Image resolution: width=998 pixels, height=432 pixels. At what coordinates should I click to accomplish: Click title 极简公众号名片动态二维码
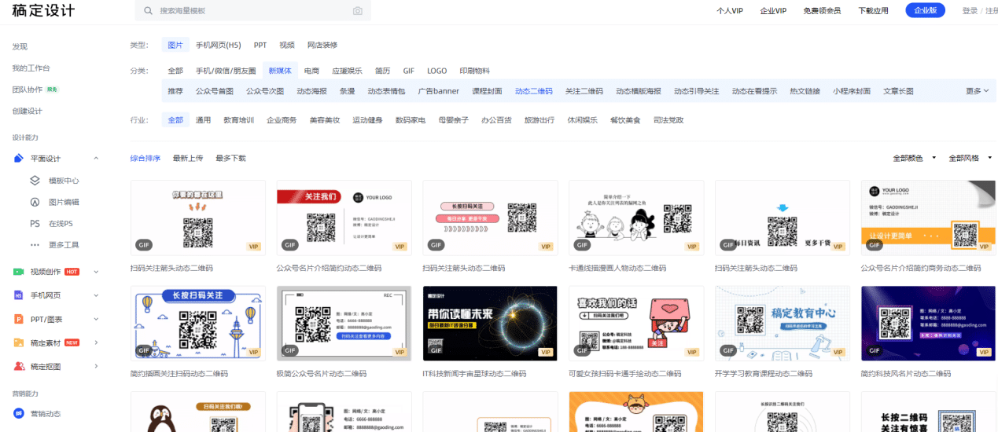pyautogui.click(x=322, y=374)
